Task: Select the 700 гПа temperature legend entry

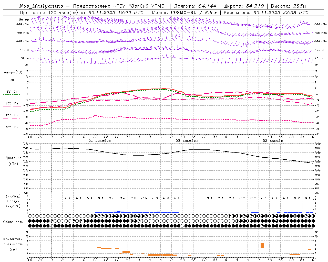Action: 12,115
